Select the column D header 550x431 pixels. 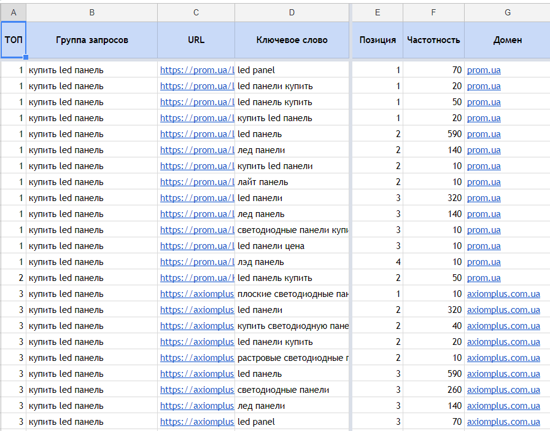click(x=292, y=12)
